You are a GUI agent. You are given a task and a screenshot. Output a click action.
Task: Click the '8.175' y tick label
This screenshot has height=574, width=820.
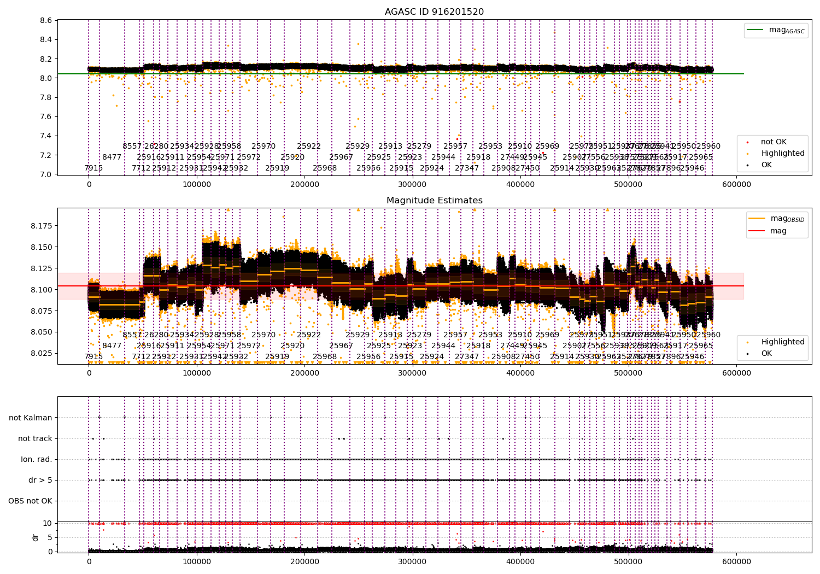[42, 226]
